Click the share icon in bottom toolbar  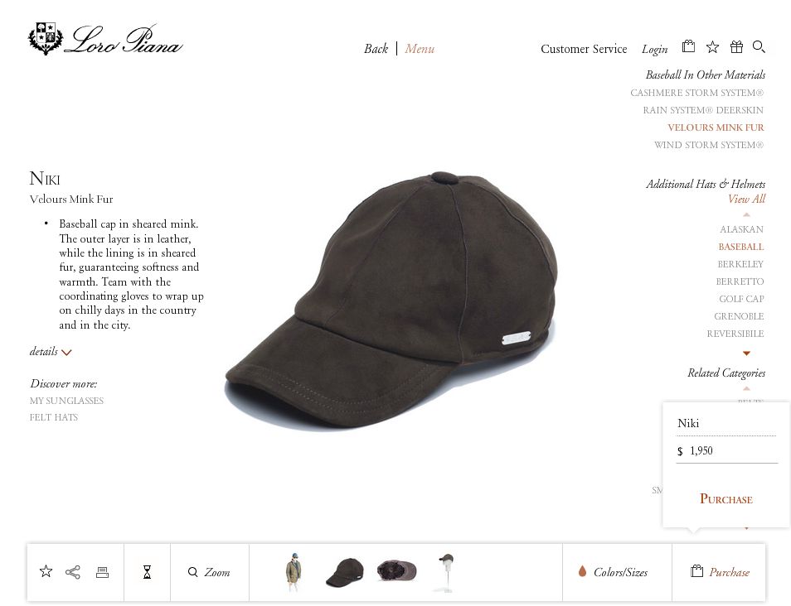point(73,572)
